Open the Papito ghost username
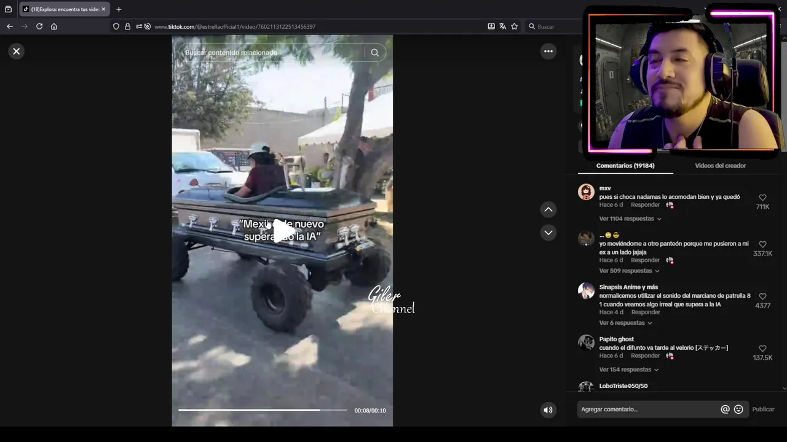787x442 pixels. tap(617, 339)
